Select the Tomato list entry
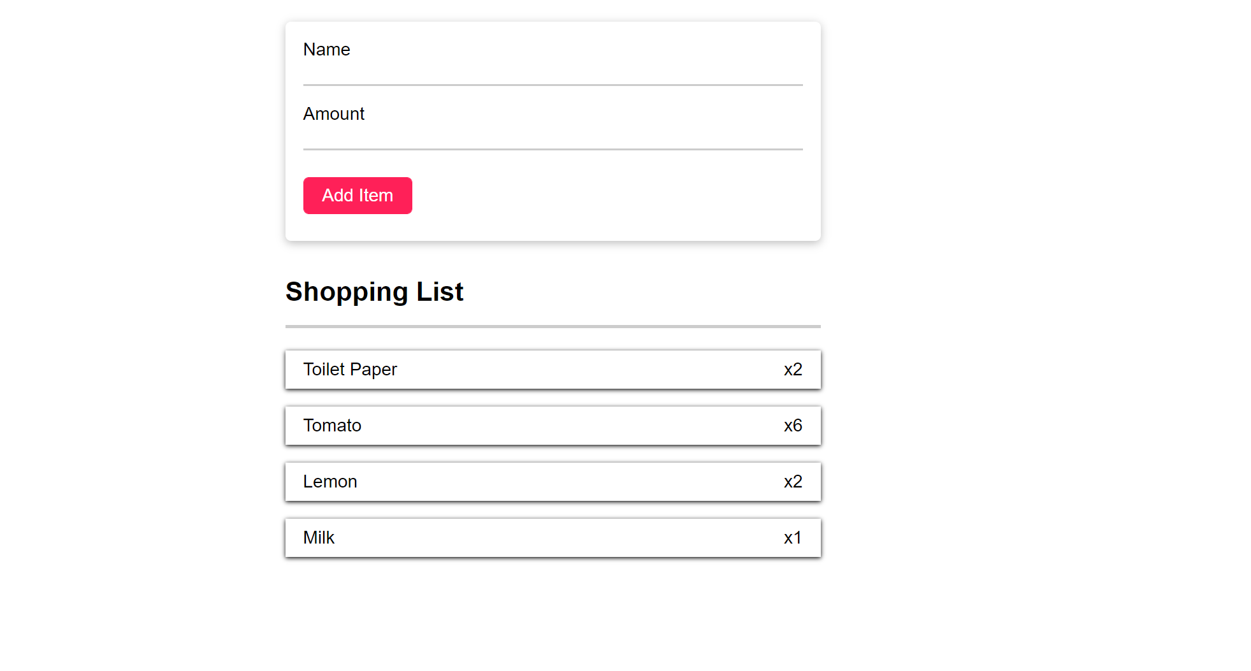The image size is (1251, 671). pyautogui.click(x=552, y=426)
